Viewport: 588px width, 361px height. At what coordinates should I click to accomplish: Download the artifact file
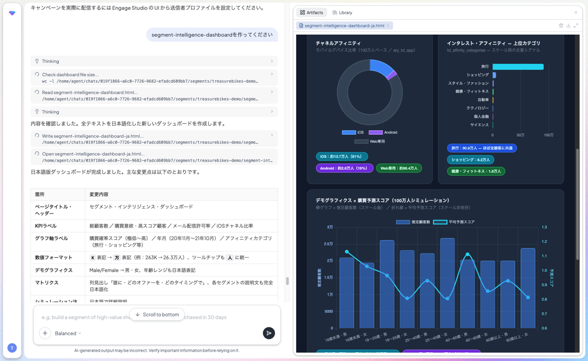coord(568,25)
